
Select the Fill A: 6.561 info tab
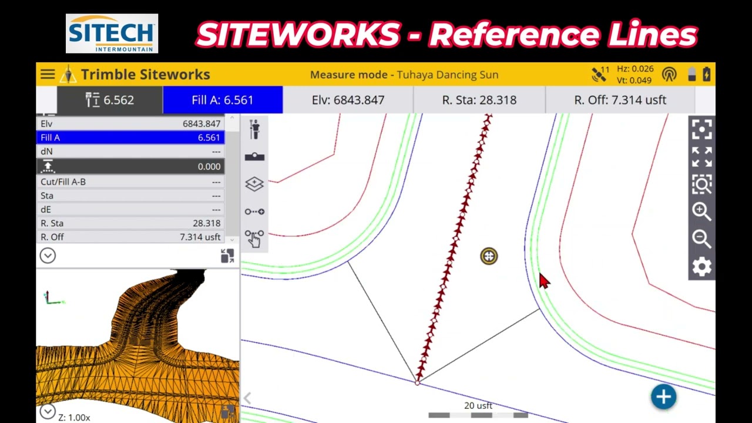click(223, 100)
